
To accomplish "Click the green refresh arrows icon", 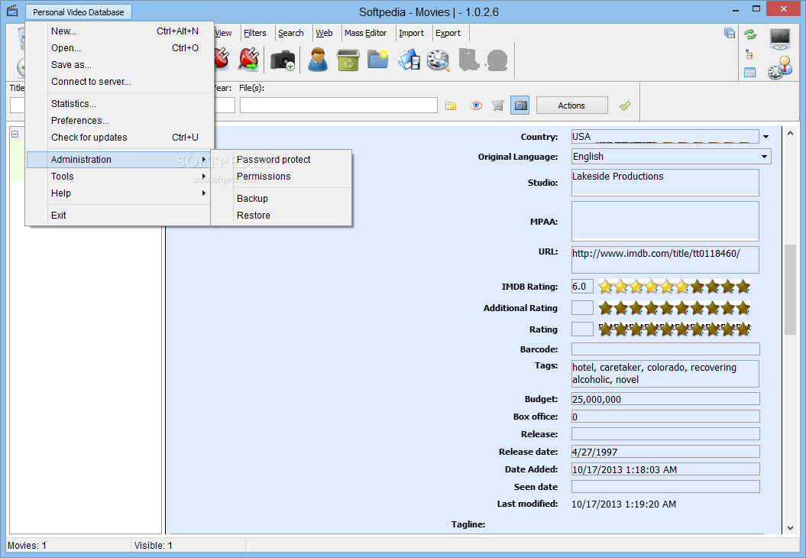I will [x=750, y=34].
